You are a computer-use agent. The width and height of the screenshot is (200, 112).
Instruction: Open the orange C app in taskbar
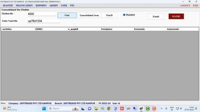(154, 109)
